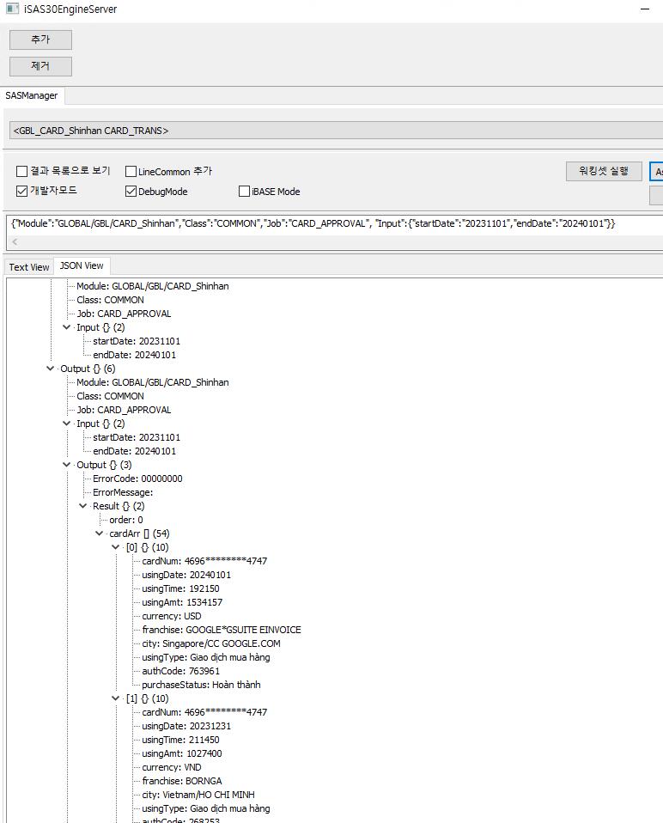
Task: Select the currency: VND row
Action: pos(172,767)
